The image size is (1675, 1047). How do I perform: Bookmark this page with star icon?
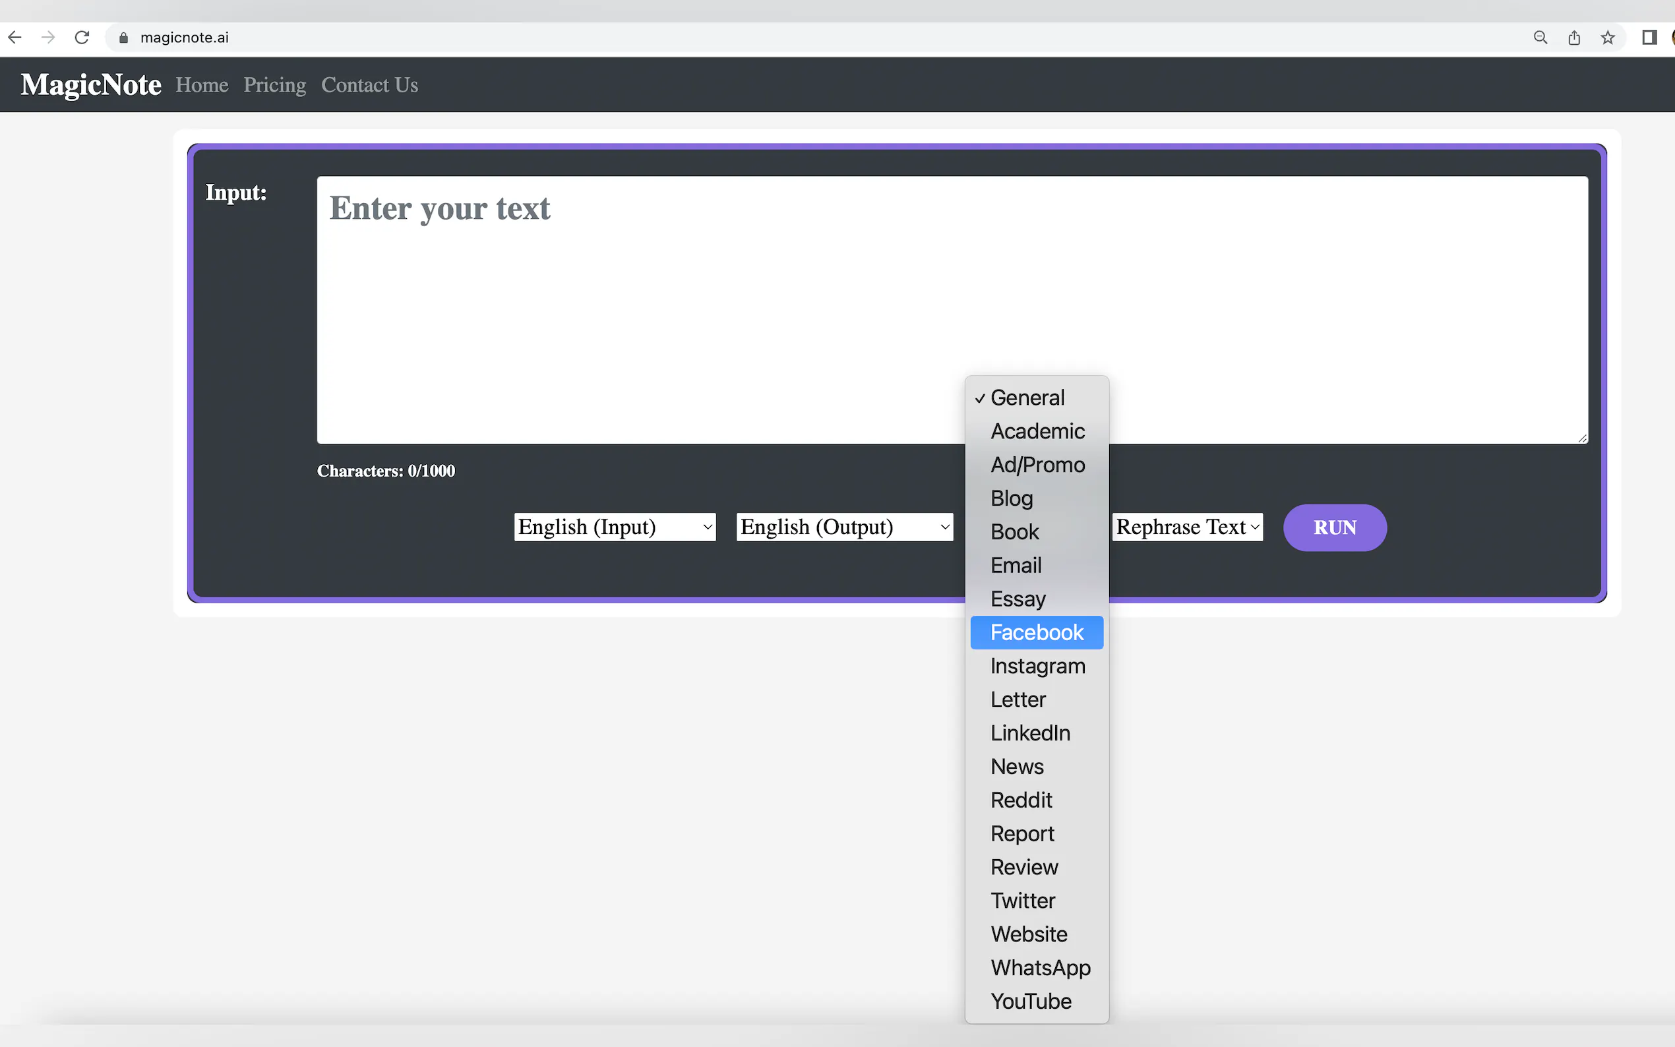(1608, 38)
